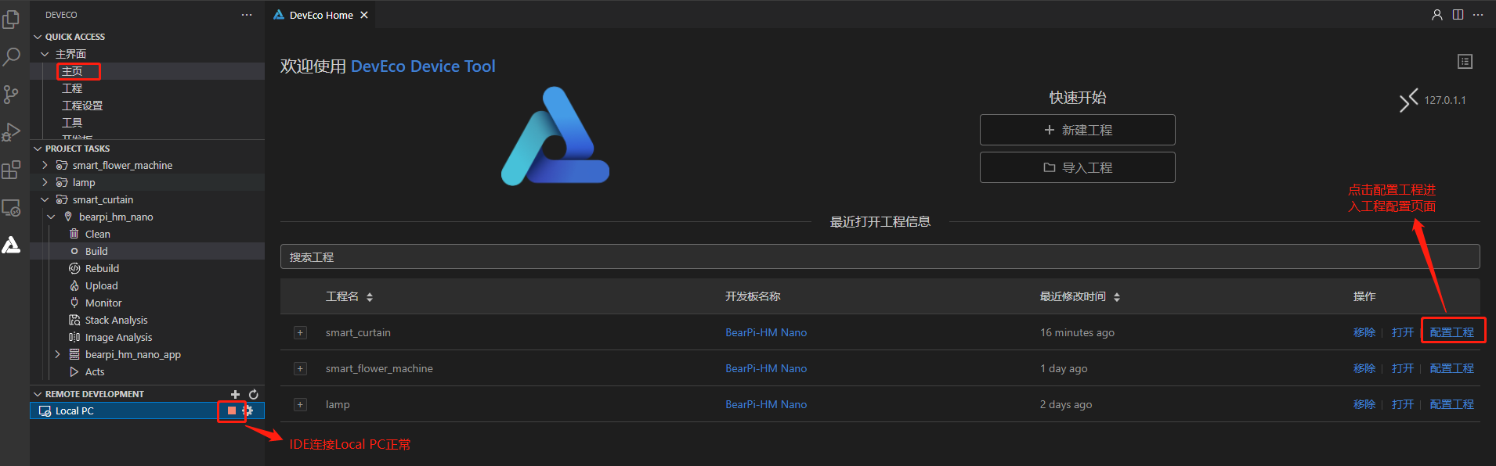Open the Remote Explorer view

click(11, 208)
